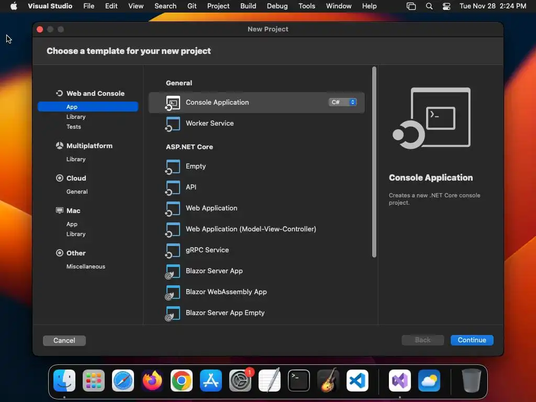Select the Web Application (Model-View-Controller) label

[251, 229]
